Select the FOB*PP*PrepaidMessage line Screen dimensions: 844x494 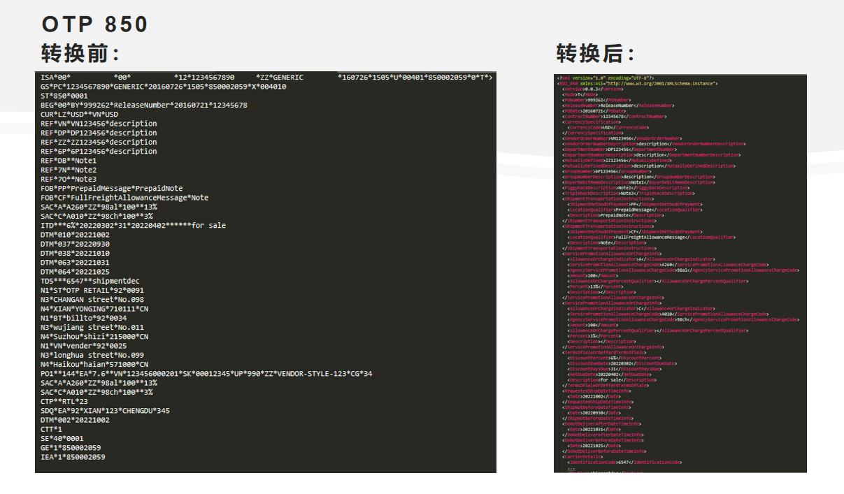[111, 189]
